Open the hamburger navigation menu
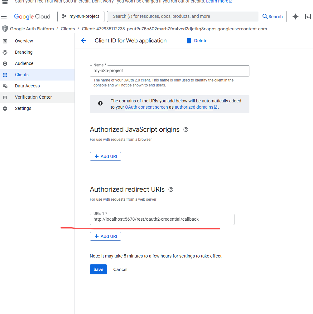313x314 pixels. [x=4, y=17]
